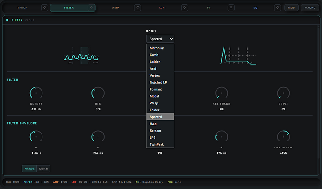Click "FX1 Digital Delay" in the status bar
The width and height of the screenshot is (322, 189).
pyautogui.click(x=149, y=182)
